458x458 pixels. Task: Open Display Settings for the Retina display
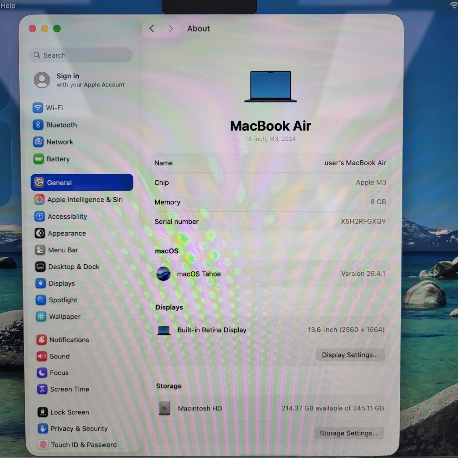click(x=350, y=355)
